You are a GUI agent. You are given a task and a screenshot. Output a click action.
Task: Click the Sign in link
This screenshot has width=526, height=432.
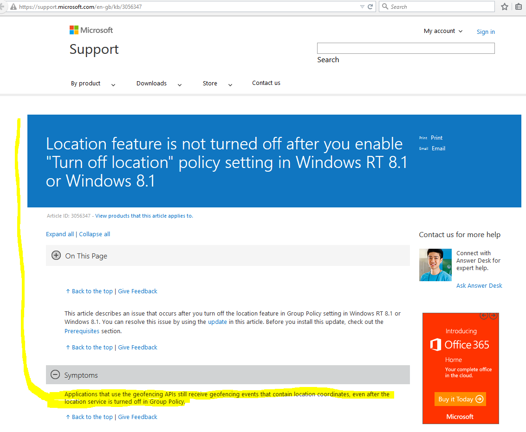(486, 32)
